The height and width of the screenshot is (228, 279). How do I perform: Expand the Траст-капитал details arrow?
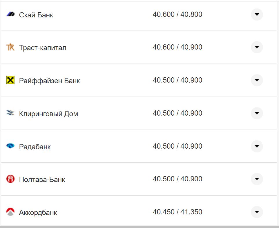click(256, 47)
